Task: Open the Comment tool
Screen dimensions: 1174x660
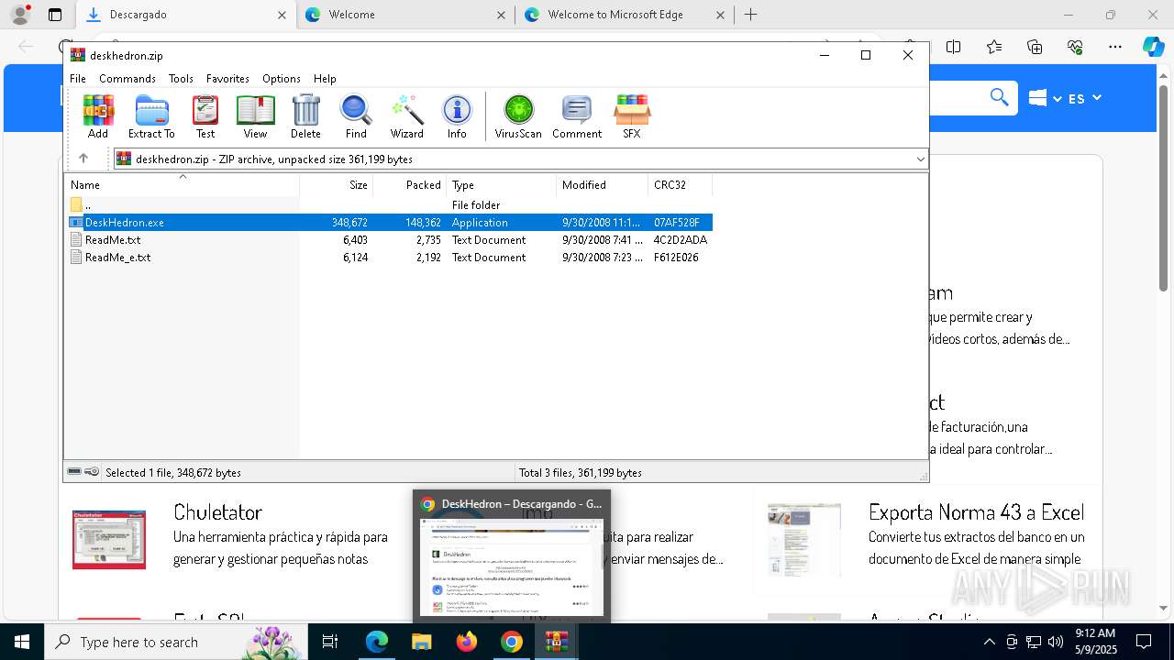Action: [x=577, y=116]
